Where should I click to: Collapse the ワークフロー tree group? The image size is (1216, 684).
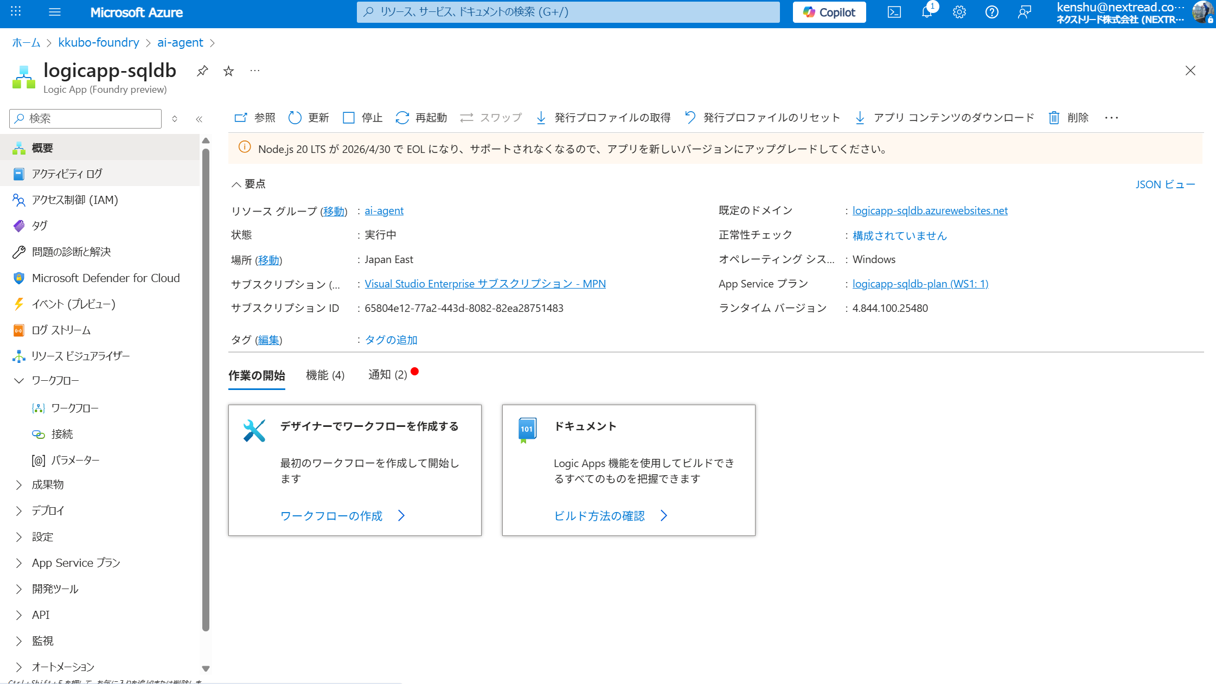click(x=19, y=381)
